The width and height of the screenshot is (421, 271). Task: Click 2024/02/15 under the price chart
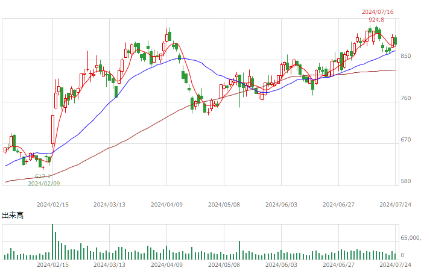tap(52, 205)
